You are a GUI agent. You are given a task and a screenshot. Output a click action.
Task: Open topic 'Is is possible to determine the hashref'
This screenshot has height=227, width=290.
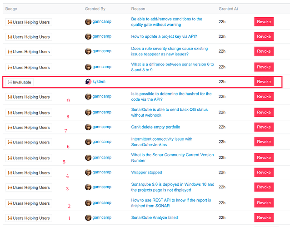(x=171, y=96)
